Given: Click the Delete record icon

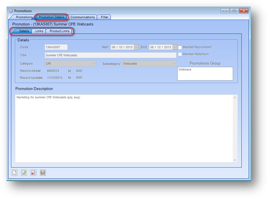Looking at the screenshot, I should coord(33,173).
